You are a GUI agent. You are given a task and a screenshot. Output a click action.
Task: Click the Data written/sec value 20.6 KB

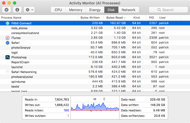159,116
